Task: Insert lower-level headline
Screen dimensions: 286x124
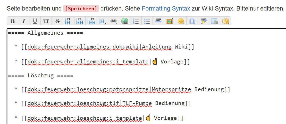Action: pos(80,21)
